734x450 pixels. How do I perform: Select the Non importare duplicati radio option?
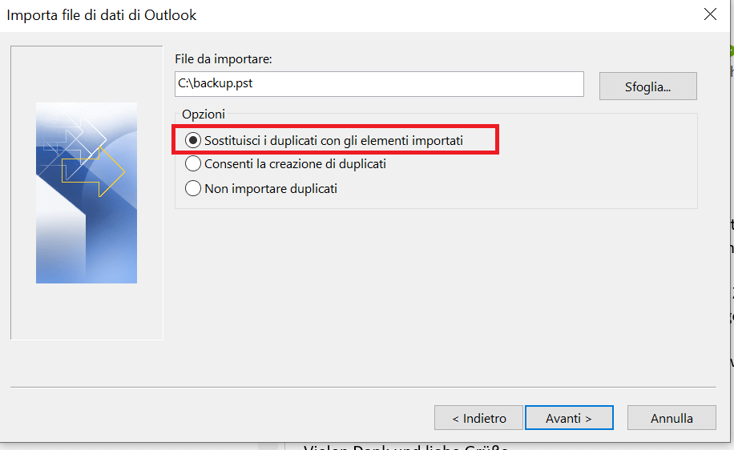tap(193, 188)
